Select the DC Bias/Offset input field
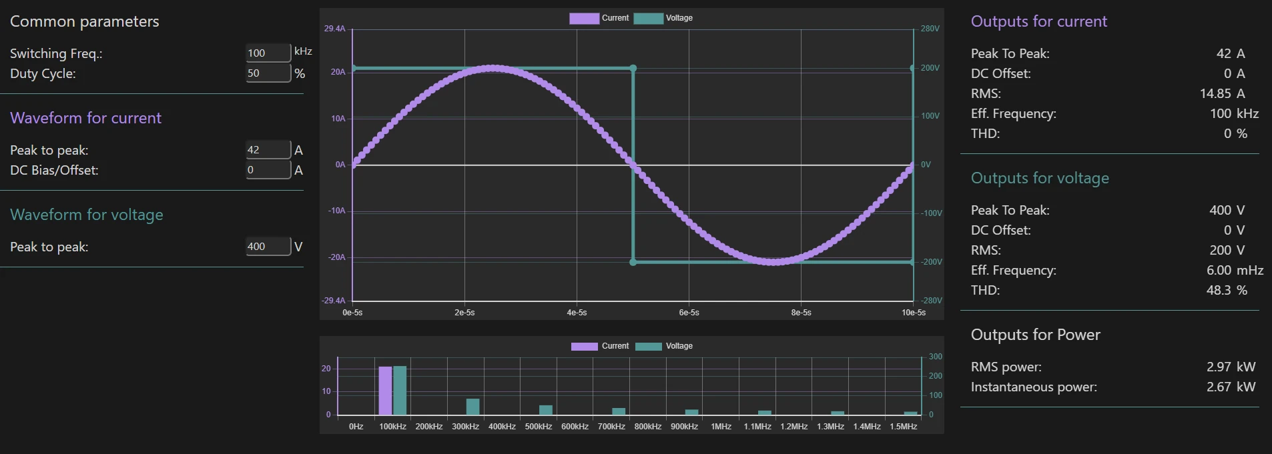Image resolution: width=1272 pixels, height=454 pixels. click(x=268, y=170)
